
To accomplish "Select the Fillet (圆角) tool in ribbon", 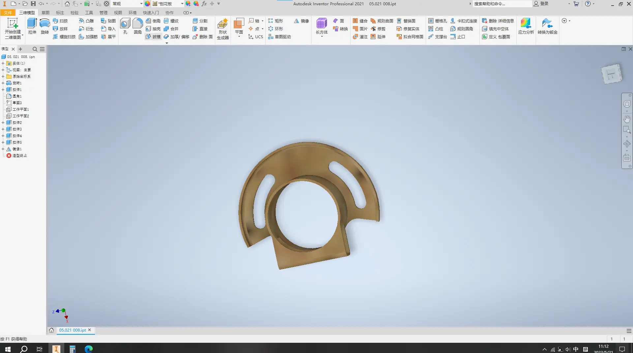I will [137, 26].
